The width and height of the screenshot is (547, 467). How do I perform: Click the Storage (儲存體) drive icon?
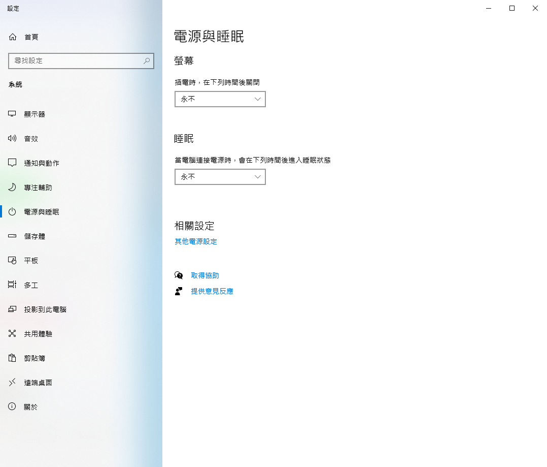pyautogui.click(x=13, y=236)
